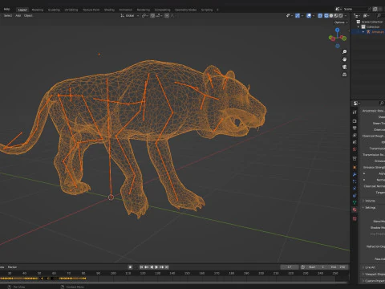Open the Scene properties tab

coord(355,142)
